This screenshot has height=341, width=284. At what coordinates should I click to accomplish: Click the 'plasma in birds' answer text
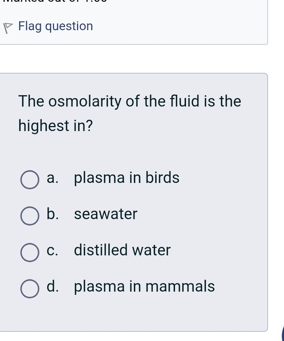(x=127, y=178)
